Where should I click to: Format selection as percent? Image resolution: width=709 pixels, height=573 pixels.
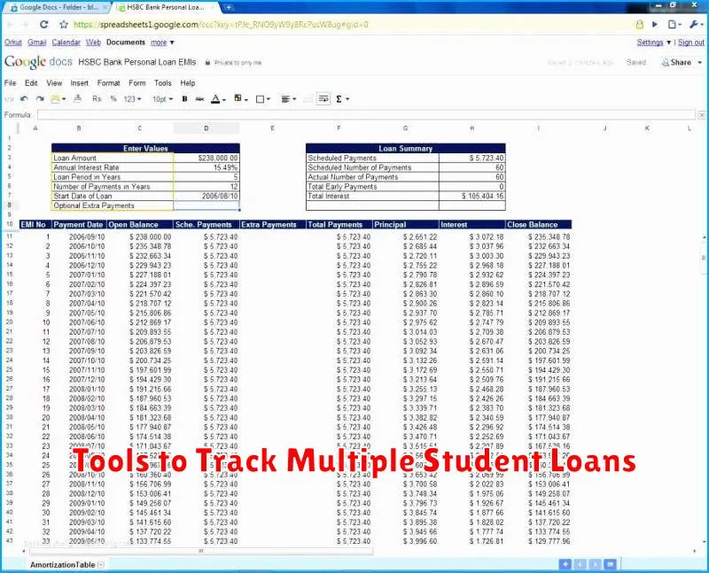point(113,99)
